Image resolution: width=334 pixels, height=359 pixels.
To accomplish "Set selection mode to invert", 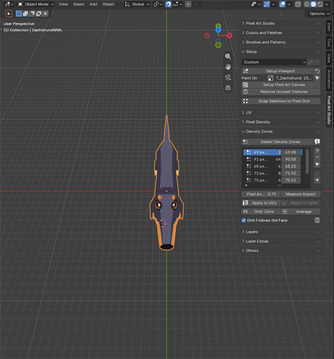I will pos(39,14).
